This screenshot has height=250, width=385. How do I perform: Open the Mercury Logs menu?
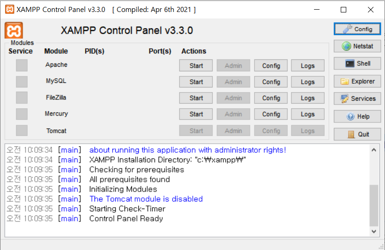coord(308,114)
